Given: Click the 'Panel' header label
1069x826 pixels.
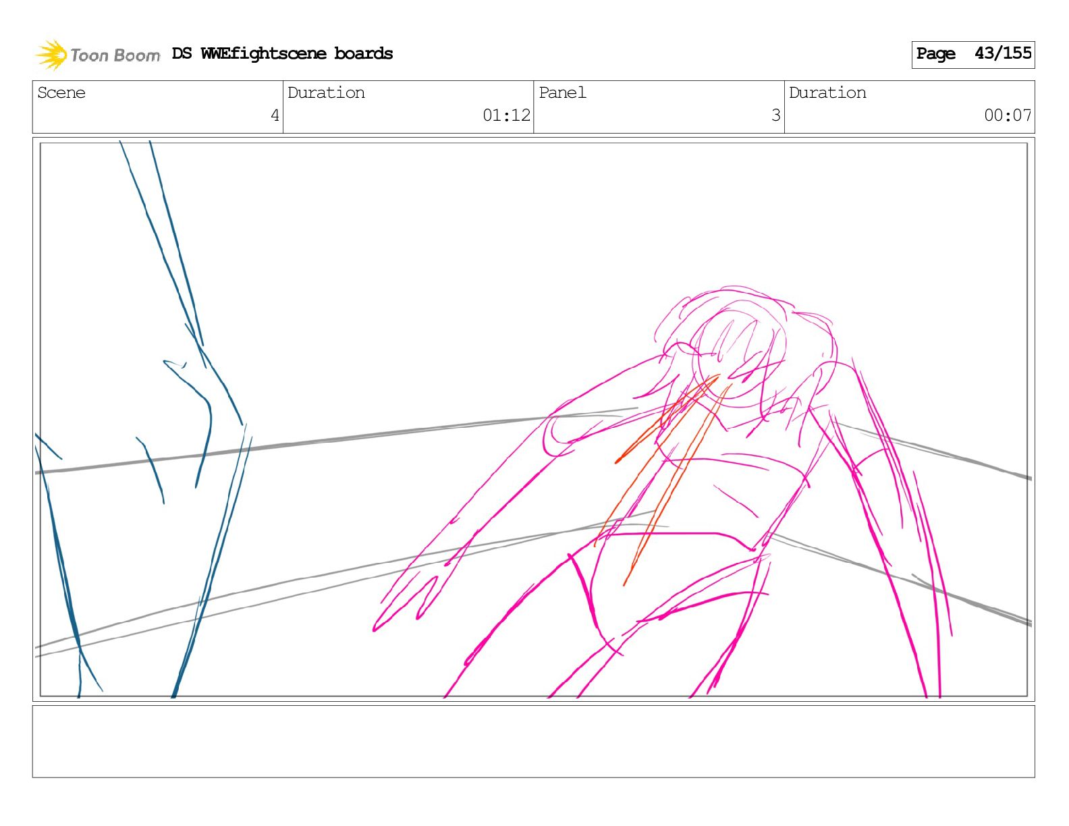Looking at the screenshot, I should 562,92.
